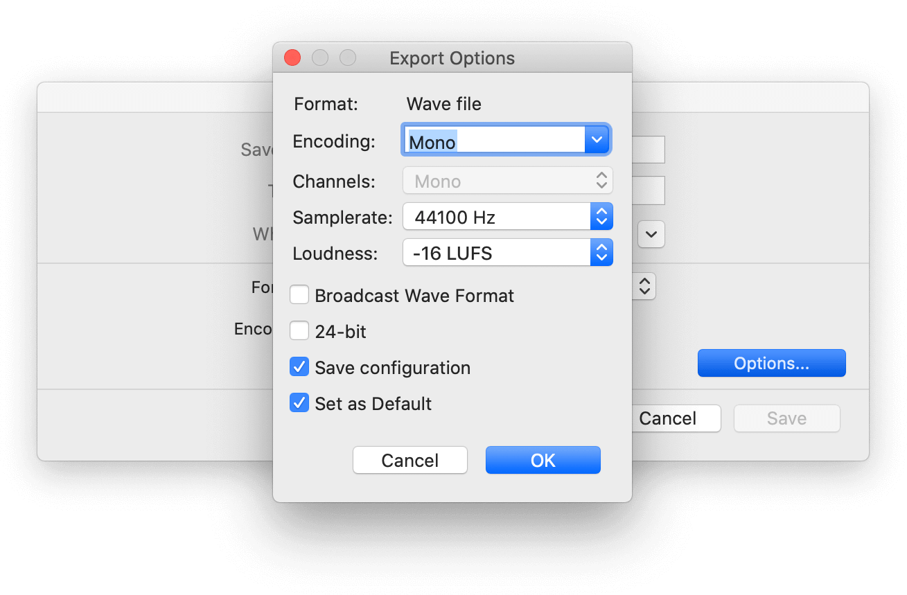Enable Broadcast Wave Format
Image resolution: width=907 pixels, height=595 pixels.
[x=299, y=294]
